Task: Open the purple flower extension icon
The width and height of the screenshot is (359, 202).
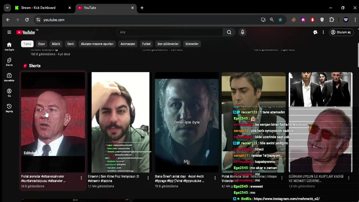Action: point(303,20)
